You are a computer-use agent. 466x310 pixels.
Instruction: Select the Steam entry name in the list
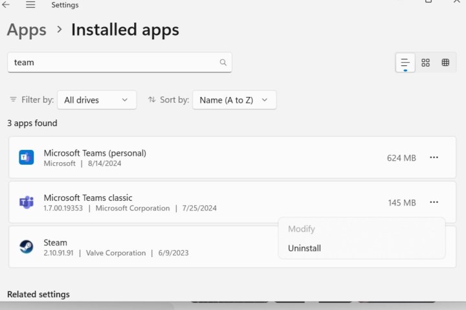pos(56,242)
